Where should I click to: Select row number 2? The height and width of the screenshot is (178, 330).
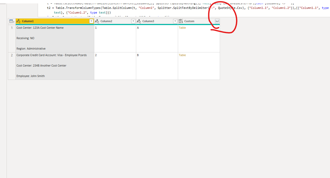coord(12,66)
